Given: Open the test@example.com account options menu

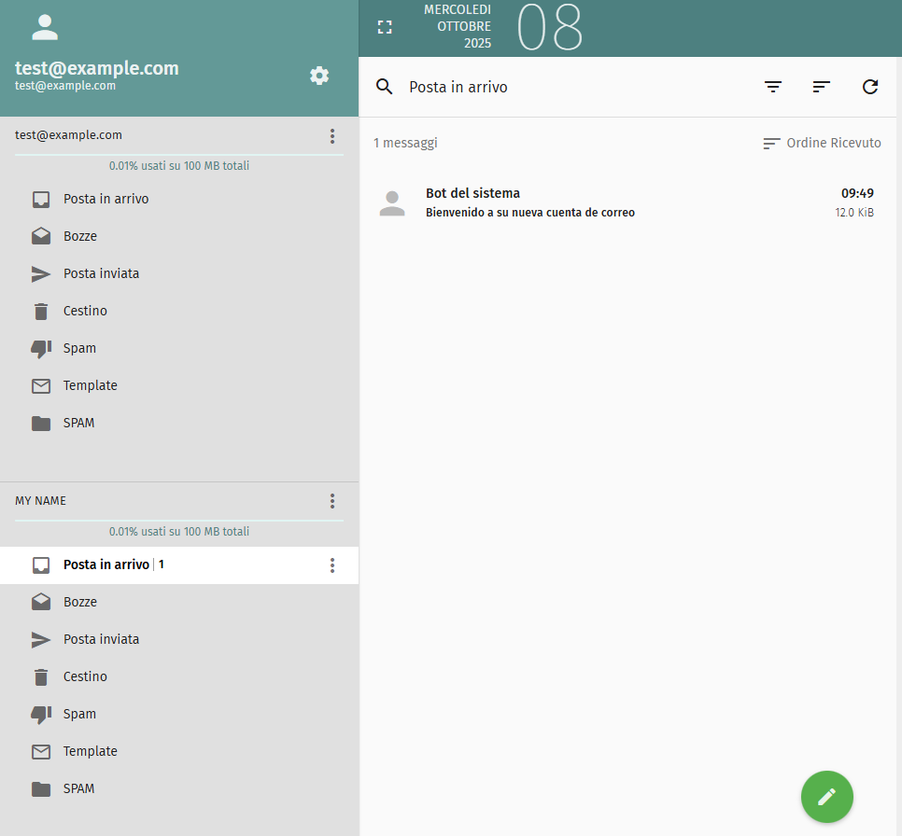Looking at the screenshot, I should pyautogui.click(x=331, y=136).
